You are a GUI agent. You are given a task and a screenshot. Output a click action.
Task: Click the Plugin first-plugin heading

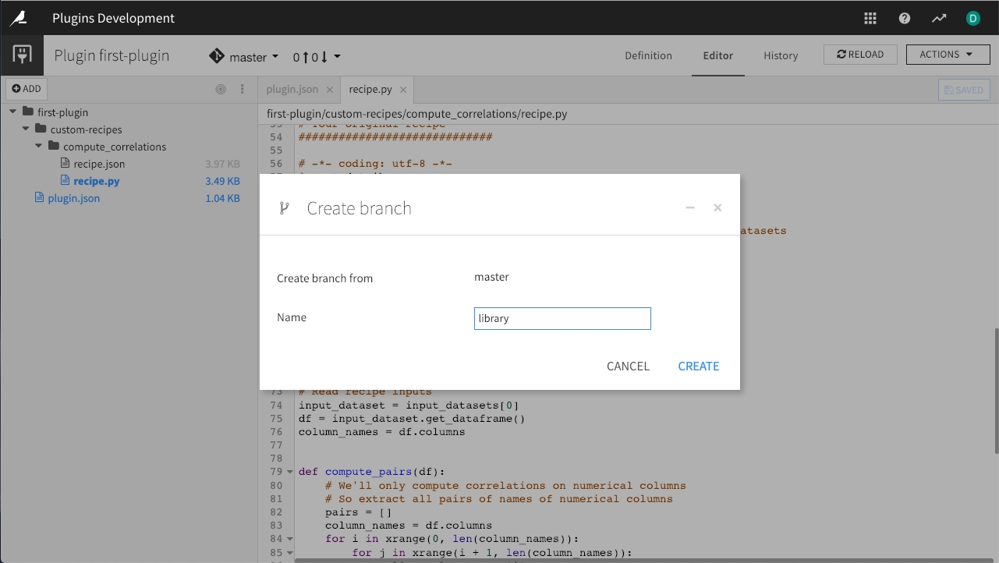112,55
